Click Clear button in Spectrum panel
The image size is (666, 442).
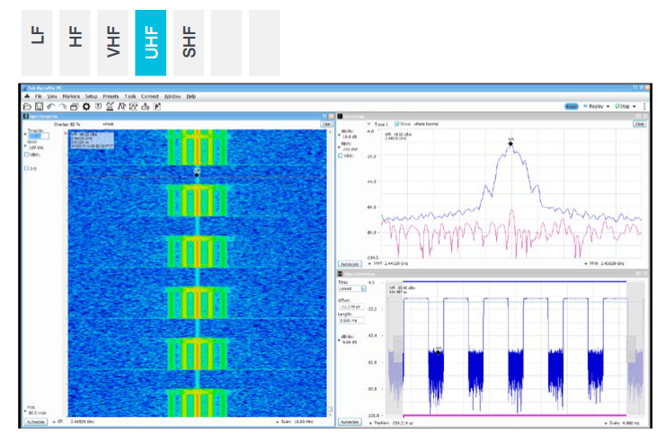(x=639, y=124)
